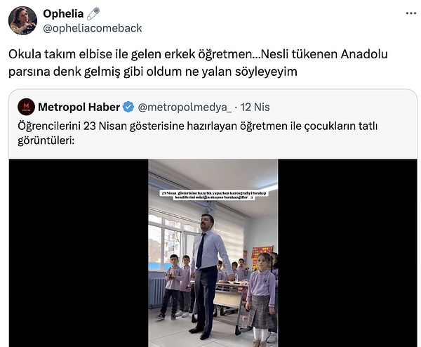The image size is (421, 347).
Task: Click the safety pin emoji beside Ophelia
Action: pyautogui.click(x=93, y=14)
